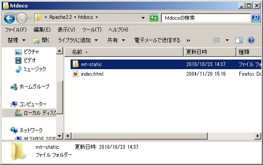
Task: Click the ローカル ディスク drive icon
Action: click(x=18, y=113)
